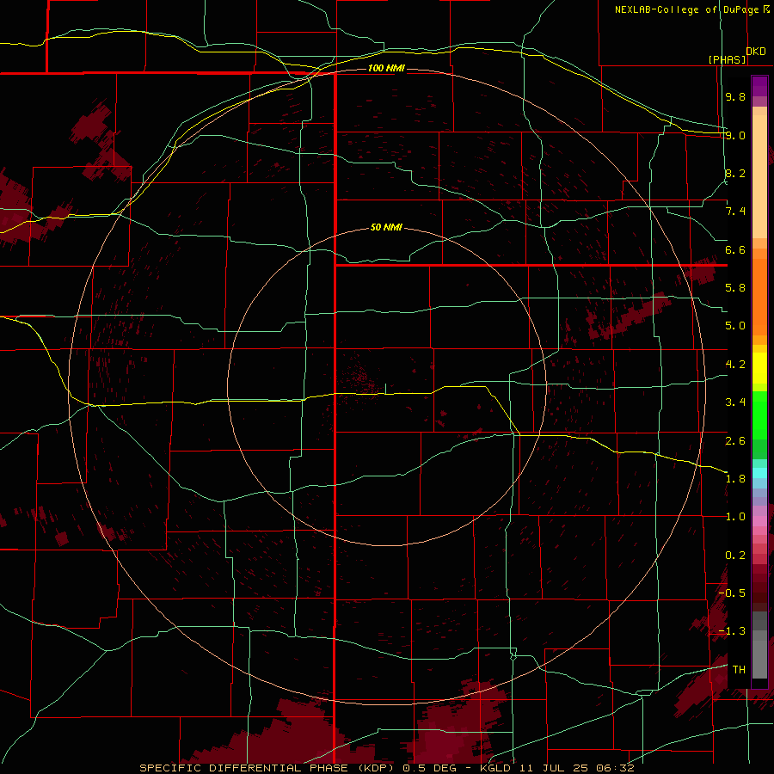Select the 2.6 scale value
This screenshot has width=774, height=774.
735,441
